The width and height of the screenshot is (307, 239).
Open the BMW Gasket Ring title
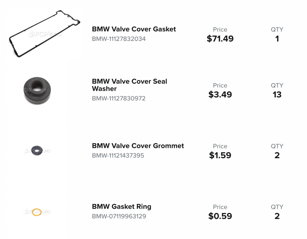coord(121,206)
